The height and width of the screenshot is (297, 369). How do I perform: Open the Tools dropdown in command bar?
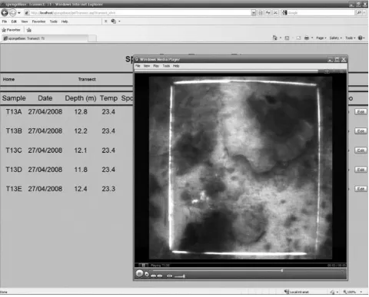351,38
